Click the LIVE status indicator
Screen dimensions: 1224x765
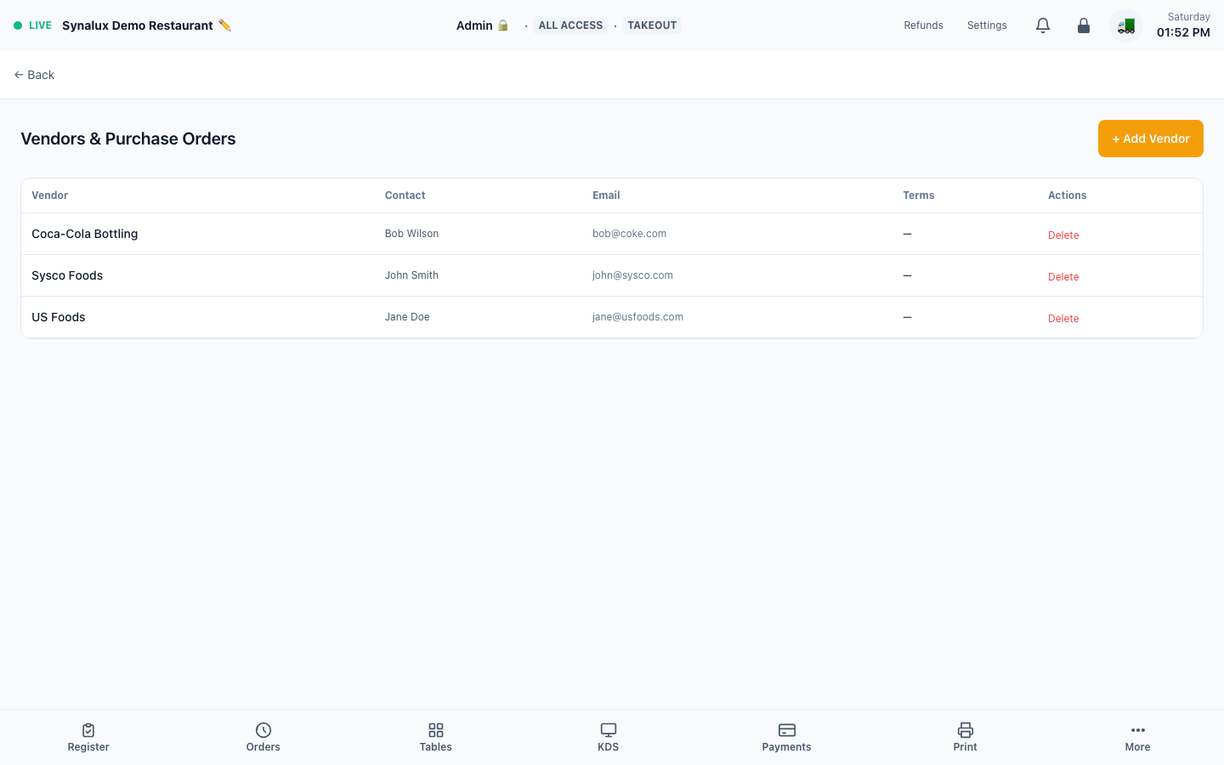[x=33, y=25]
